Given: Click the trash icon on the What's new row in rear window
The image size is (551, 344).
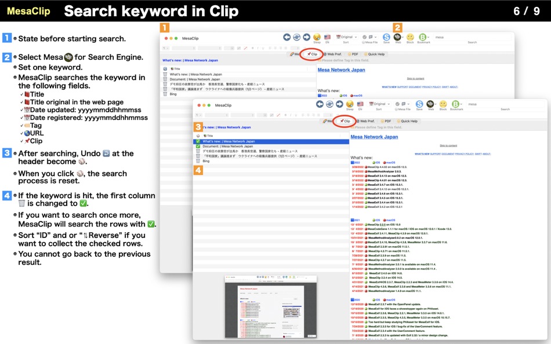Looking at the screenshot, I should point(165,74).
